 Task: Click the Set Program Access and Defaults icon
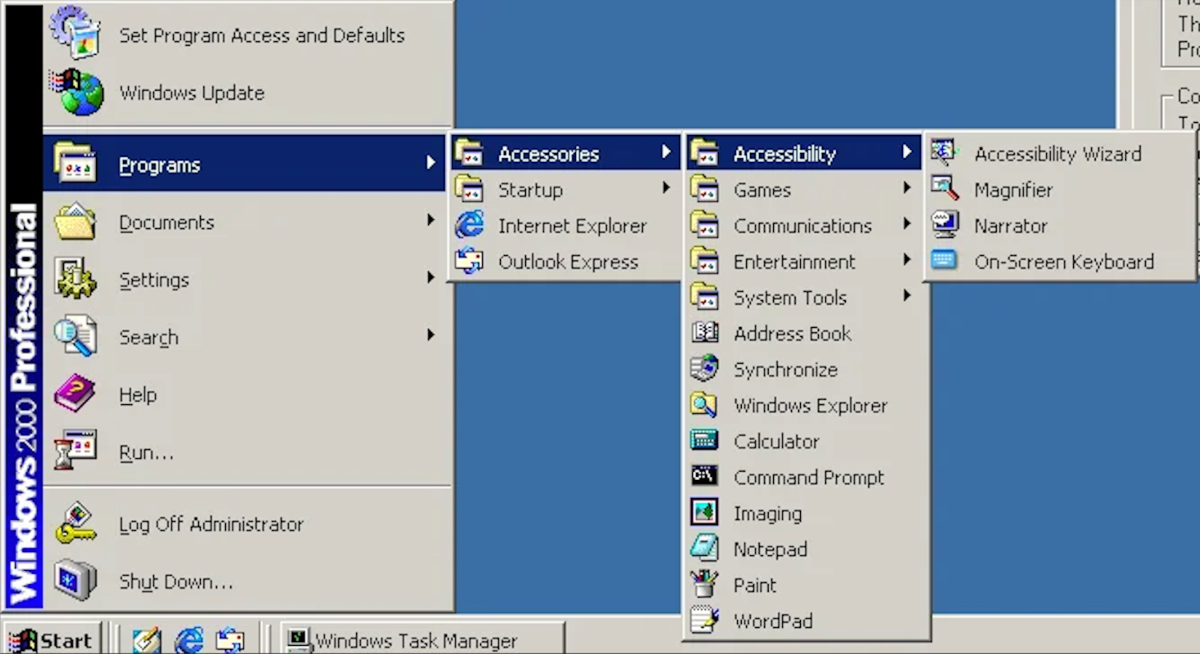tap(75, 31)
